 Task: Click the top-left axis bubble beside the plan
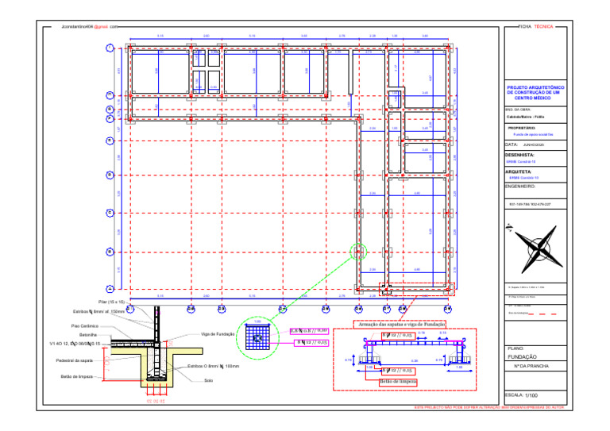(x=110, y=48)
